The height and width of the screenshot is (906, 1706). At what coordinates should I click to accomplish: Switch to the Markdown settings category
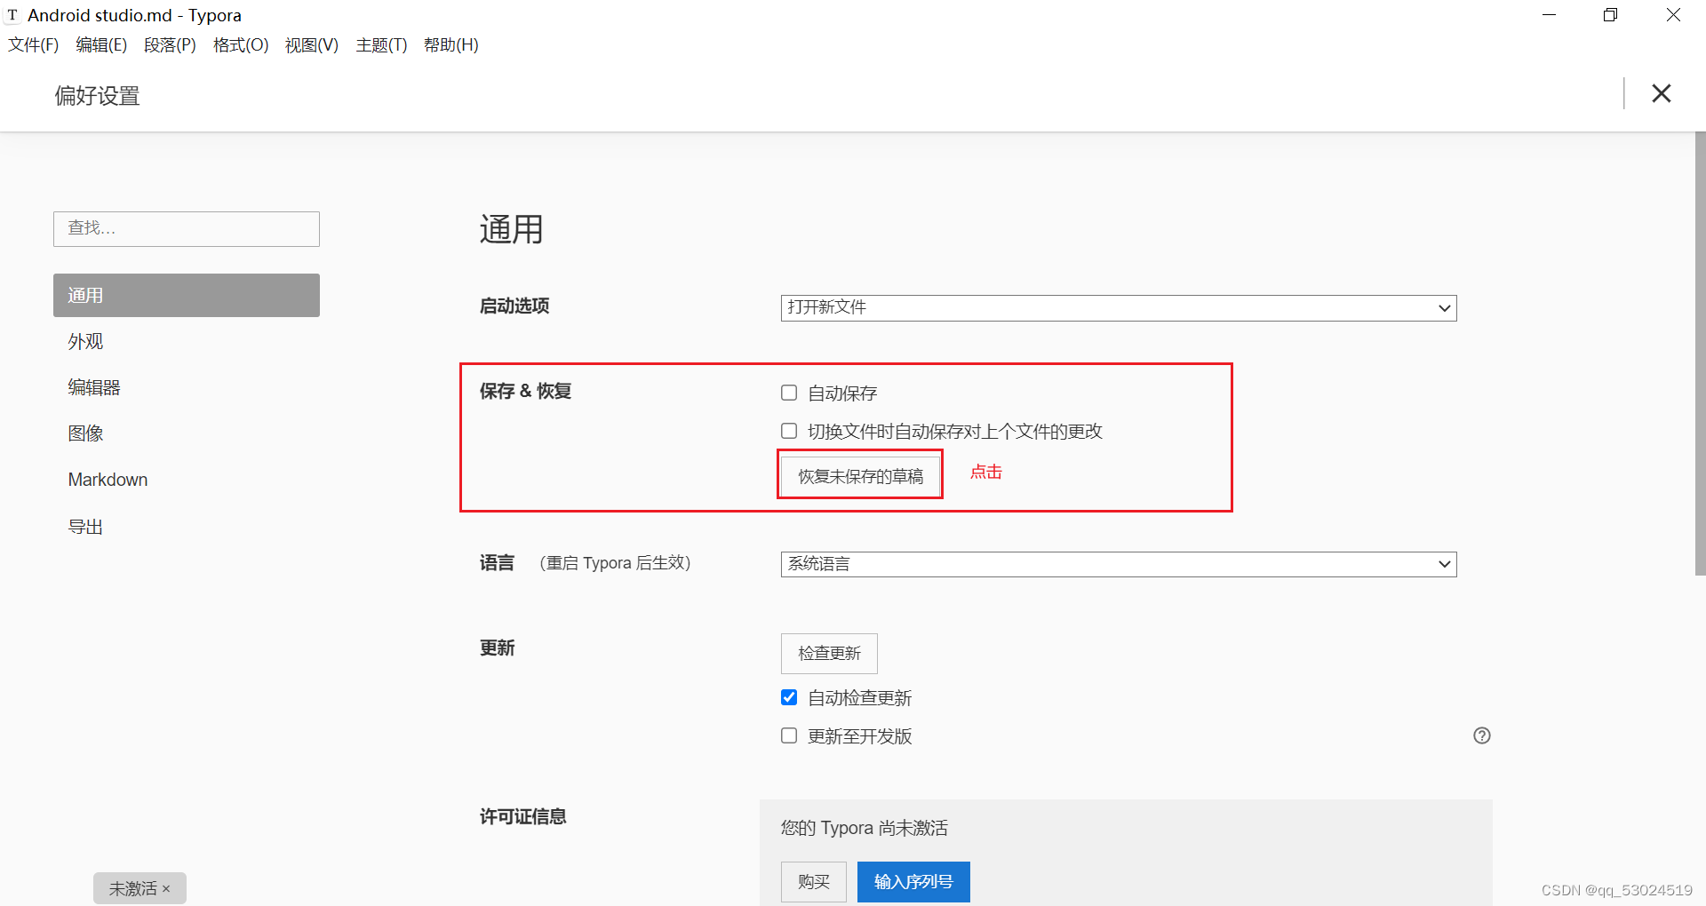tap(187, 480)
